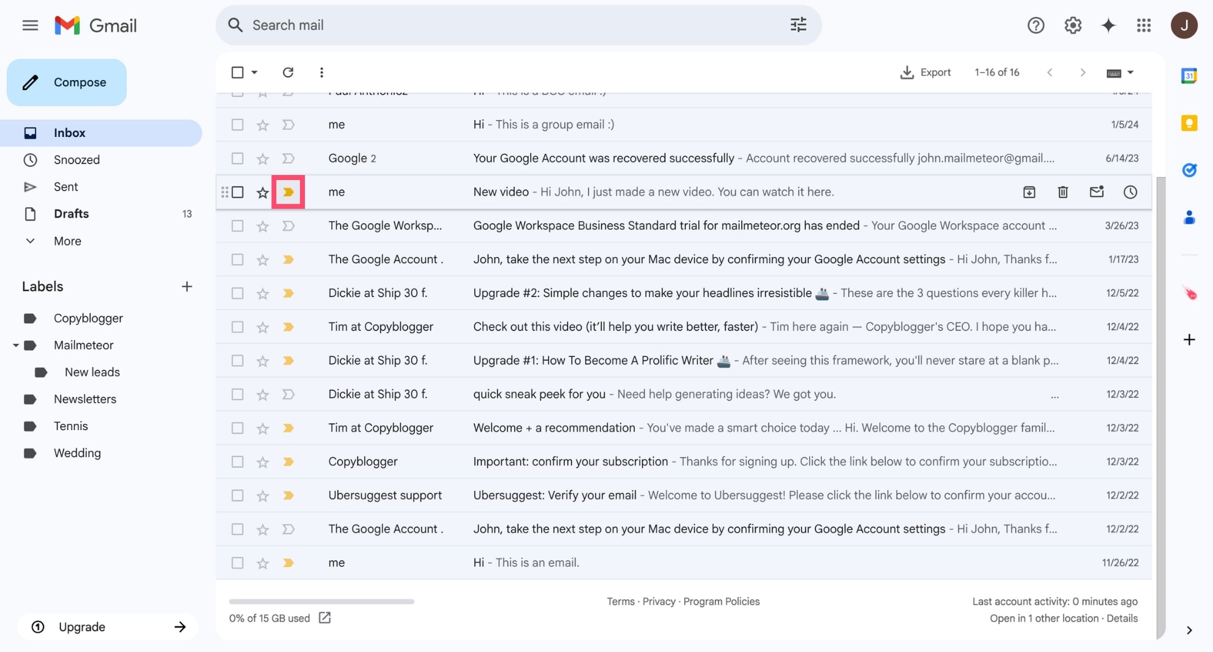Open the Ubersuggest Verify your email message
The height and width of the screenshot is (652, 1213).
pyautogui.click(x=684, y=495)
